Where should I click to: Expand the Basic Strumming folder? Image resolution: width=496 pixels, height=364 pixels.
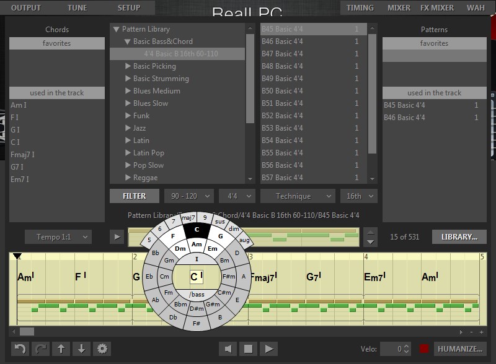tap(128, 79)
